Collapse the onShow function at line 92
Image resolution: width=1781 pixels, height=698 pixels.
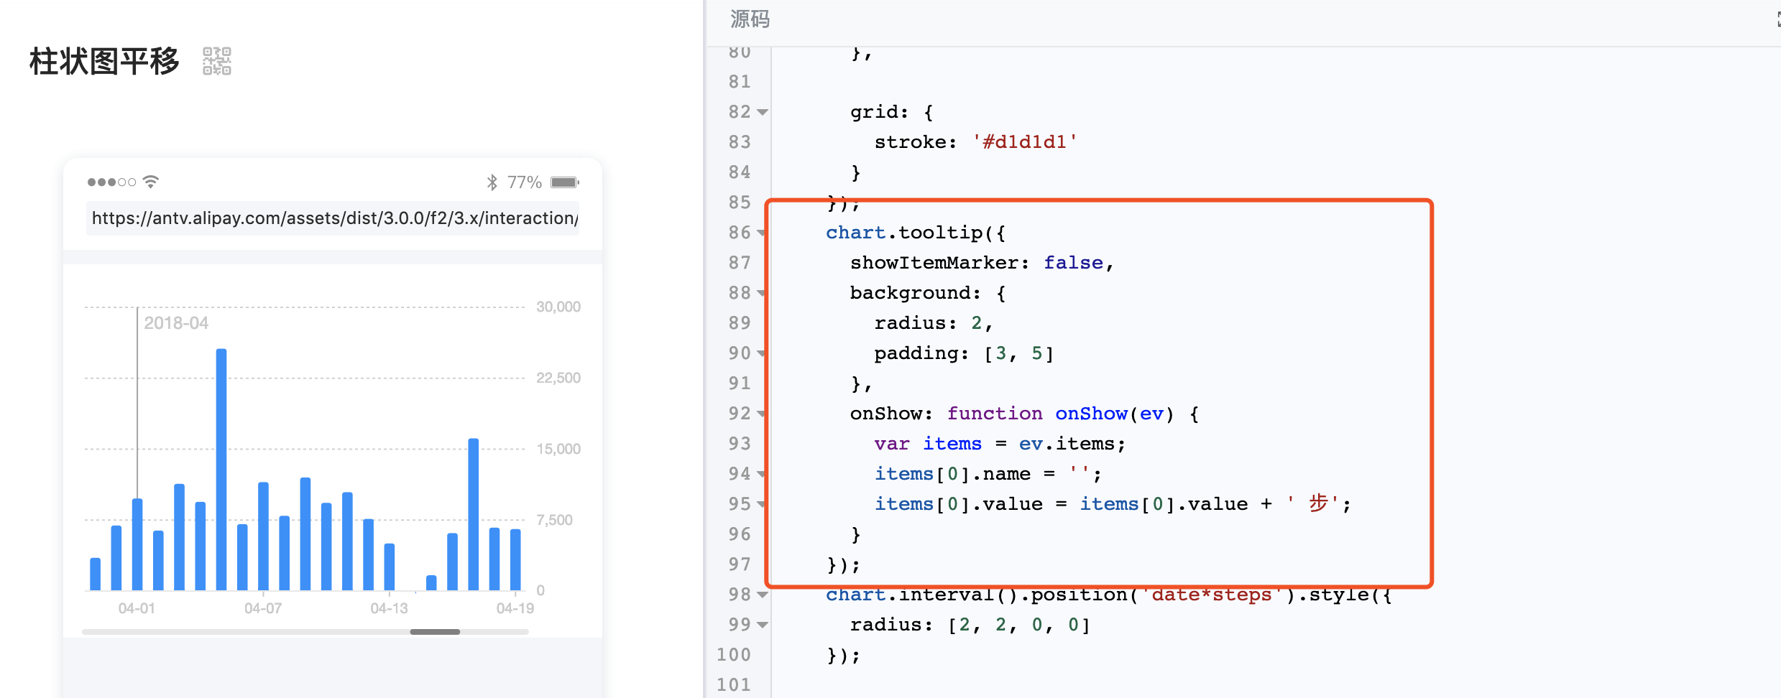pos(762,413)
